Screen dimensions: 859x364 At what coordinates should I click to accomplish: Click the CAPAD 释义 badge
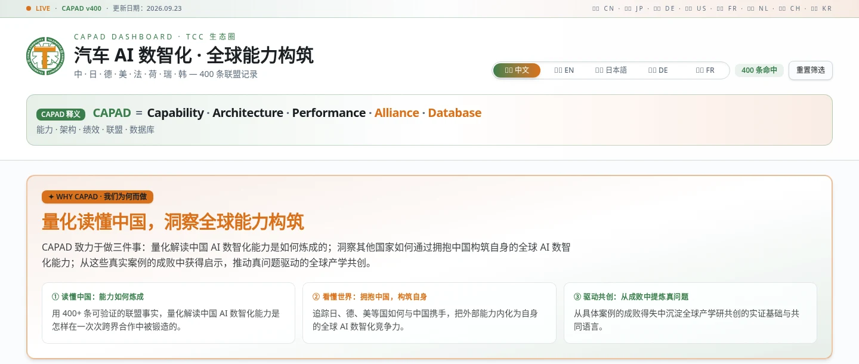click(61, 114)
